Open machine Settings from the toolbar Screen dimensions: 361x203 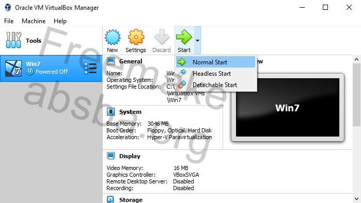tap(136, 41)
